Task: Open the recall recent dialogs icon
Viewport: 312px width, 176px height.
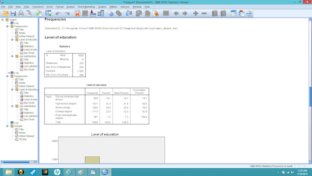Action: (x=48, y=13)
